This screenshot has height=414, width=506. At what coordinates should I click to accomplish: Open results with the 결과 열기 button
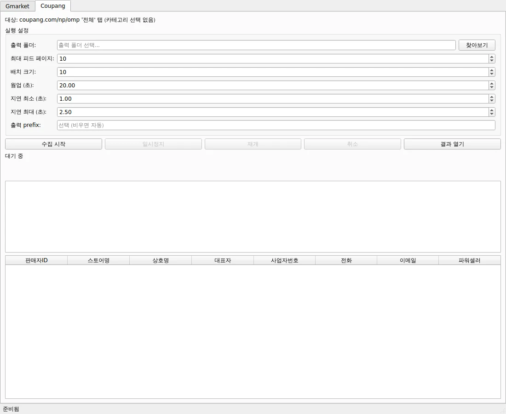453,144
